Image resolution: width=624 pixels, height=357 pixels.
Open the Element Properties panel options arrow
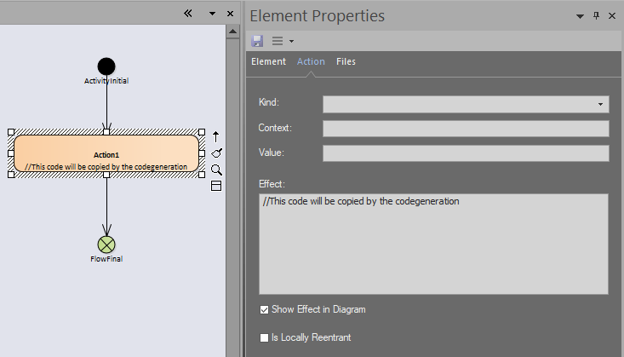(580, 16)
